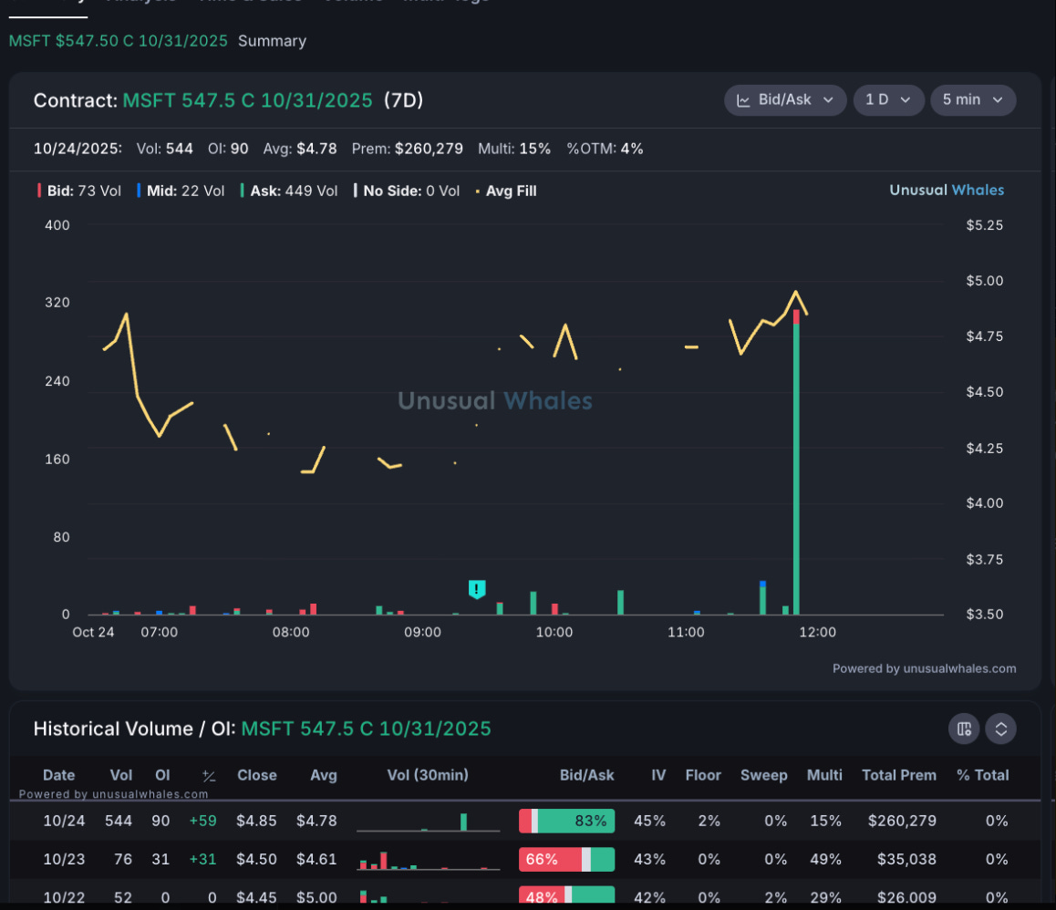Click the Vol: 544 stat in the header
The height and width of the screenshot is (910, 1056).
click(165, 149)
